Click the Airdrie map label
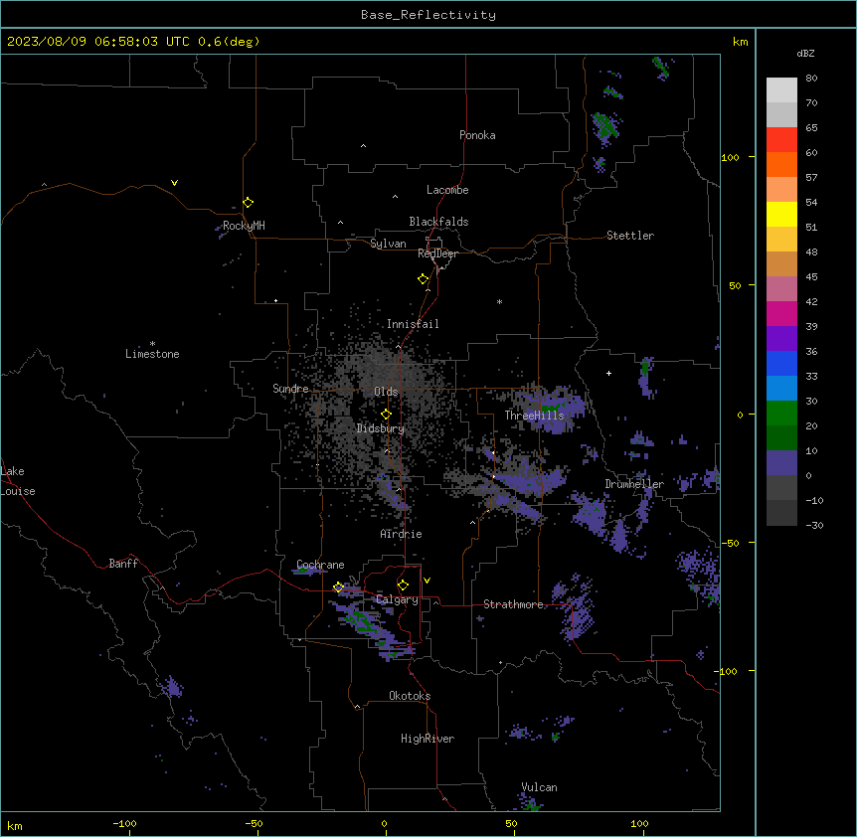The image size is (857, 837). pyautogui.click(x=401, y=534)
